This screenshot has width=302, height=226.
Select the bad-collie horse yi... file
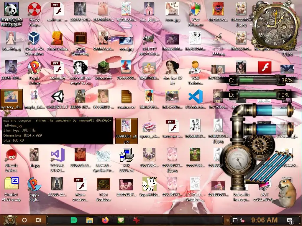(241, 197)
